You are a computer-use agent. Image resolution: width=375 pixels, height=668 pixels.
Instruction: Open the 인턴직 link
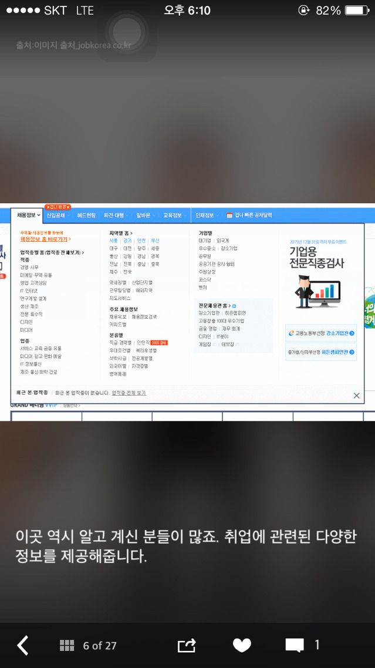coord(143,343)
